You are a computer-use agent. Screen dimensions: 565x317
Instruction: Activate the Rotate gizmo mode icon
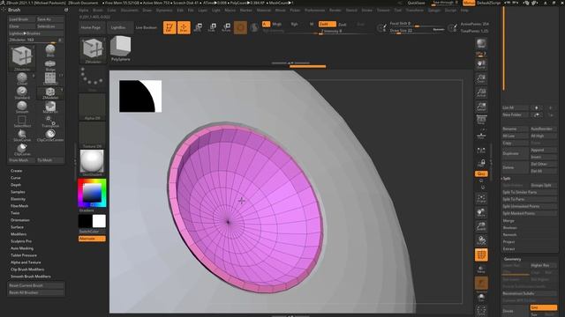[226, 27]
